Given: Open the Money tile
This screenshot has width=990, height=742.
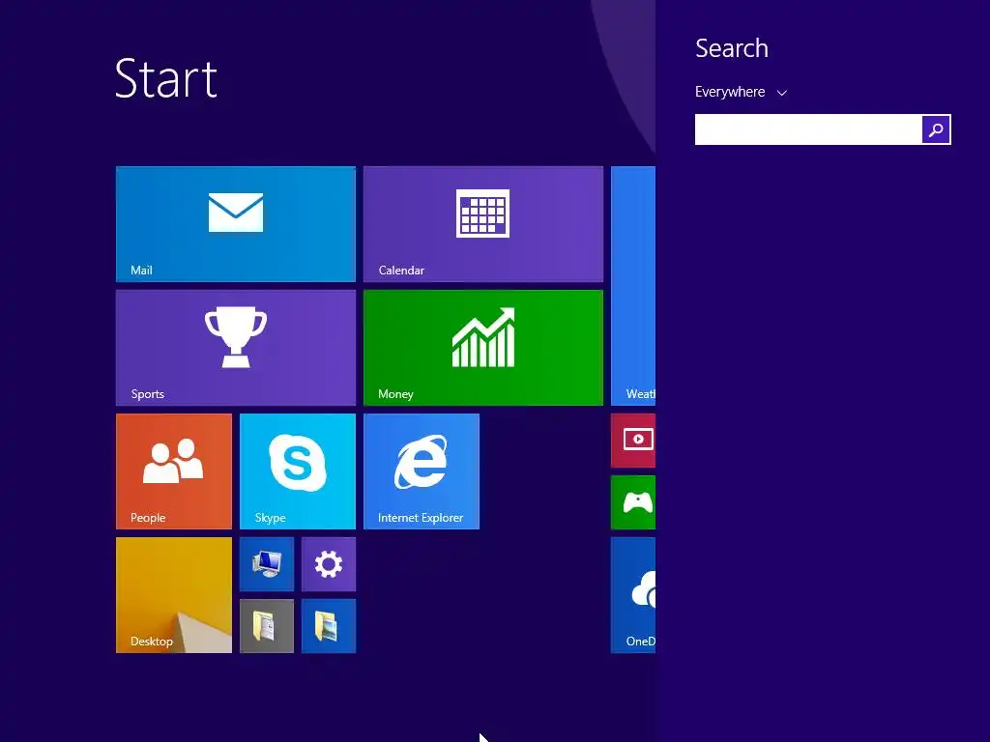Looking at the screenshot, I should 483,348.
